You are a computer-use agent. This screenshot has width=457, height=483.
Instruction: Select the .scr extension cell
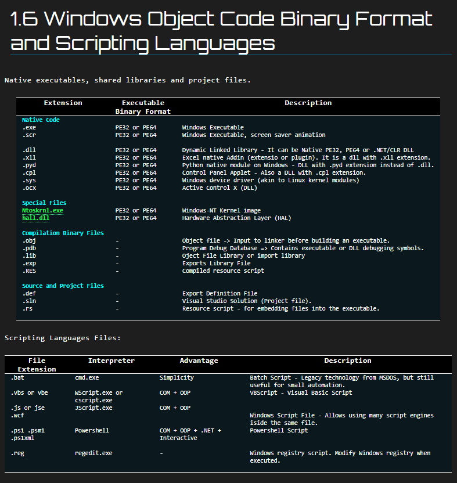click(29, 135)
